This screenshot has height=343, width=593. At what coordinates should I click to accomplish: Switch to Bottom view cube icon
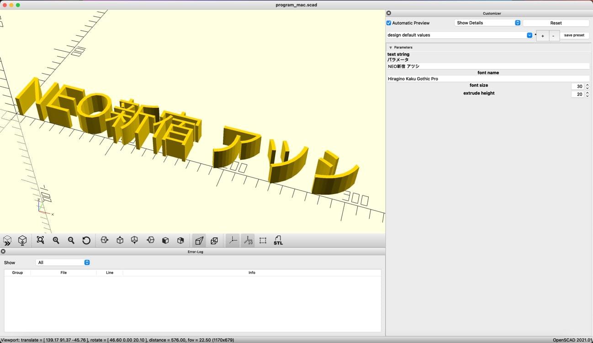[135, 240]
